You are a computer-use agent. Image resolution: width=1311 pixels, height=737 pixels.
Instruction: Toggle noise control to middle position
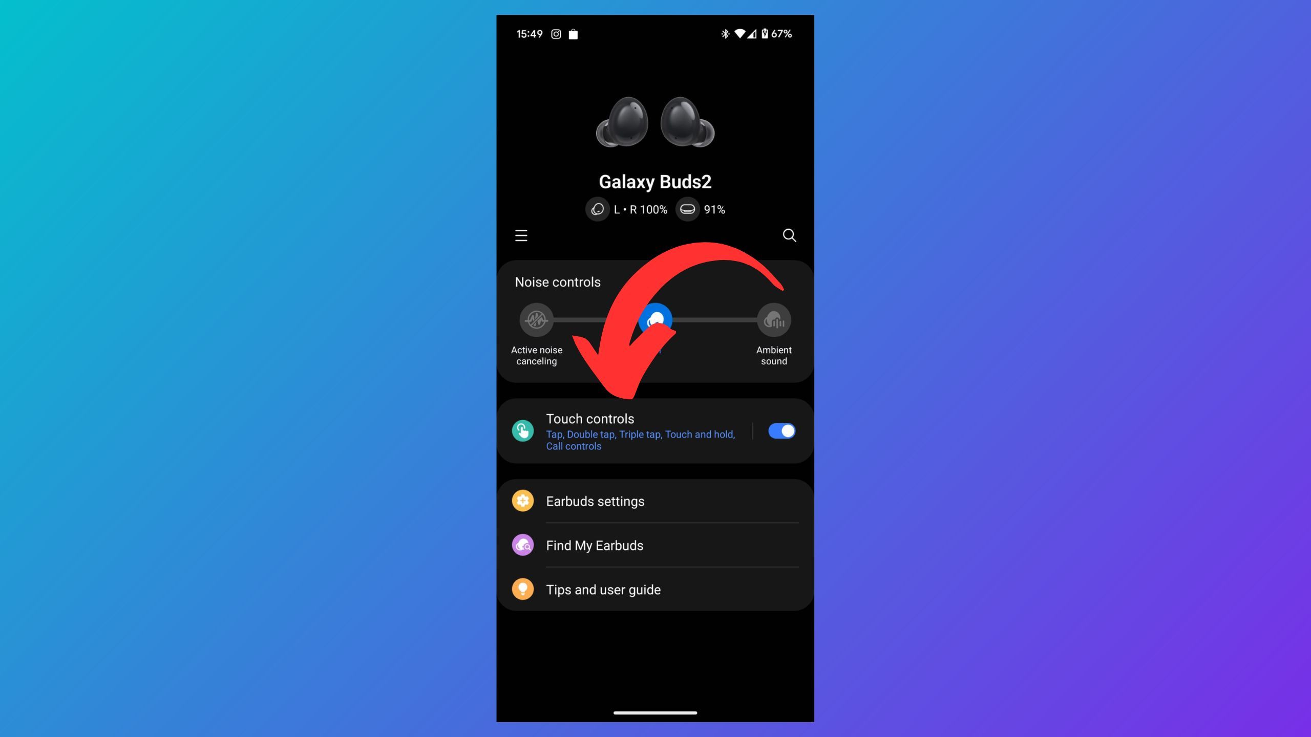(x=654, y=320)
